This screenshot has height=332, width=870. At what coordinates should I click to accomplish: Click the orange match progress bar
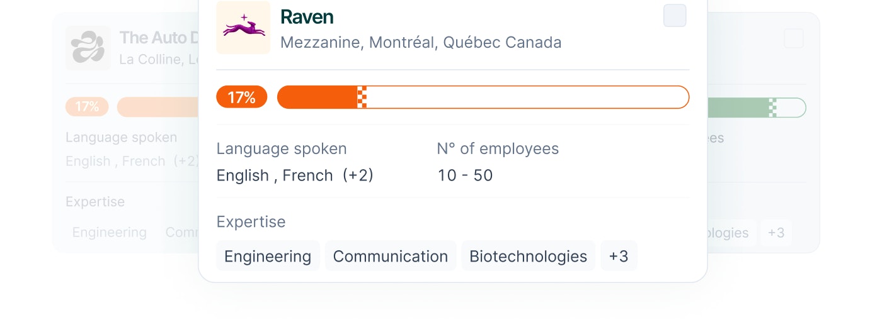[483, 97]
